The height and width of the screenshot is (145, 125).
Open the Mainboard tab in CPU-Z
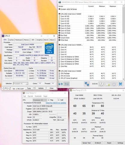tap(19, 40)
